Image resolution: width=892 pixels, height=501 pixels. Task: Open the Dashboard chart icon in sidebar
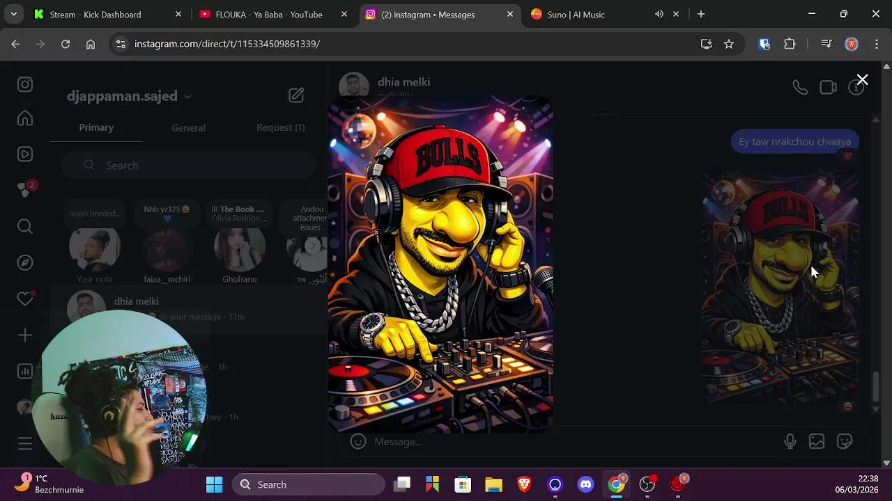tap(25, 372)
